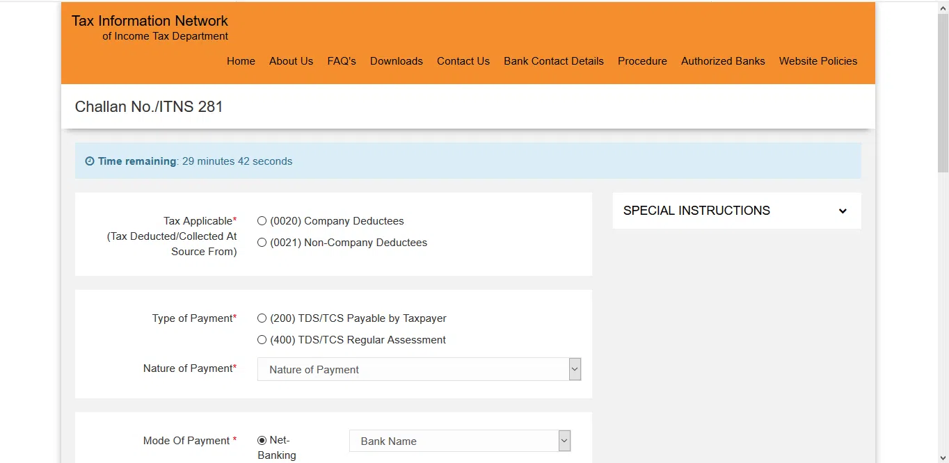Image resolution: width=949 pixels, height=463 pixels.
Task: Open the Nature of Payment dropdown
Action: tap(417, 368)
